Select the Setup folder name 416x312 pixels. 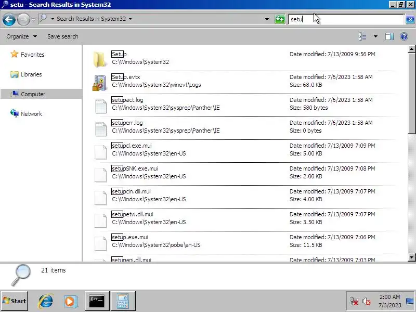coord(119,54)
